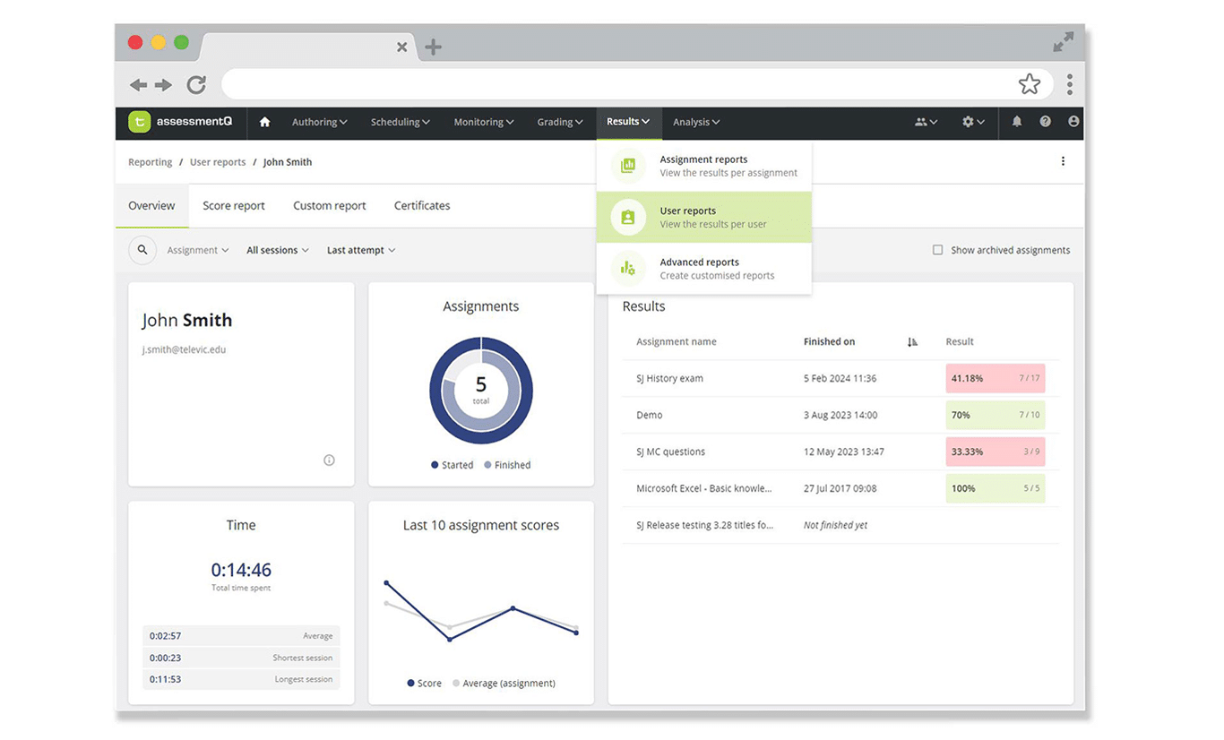Toggle the Finished legend in Assignments chart
The image size is (1224, 740).
pos(507,465)
